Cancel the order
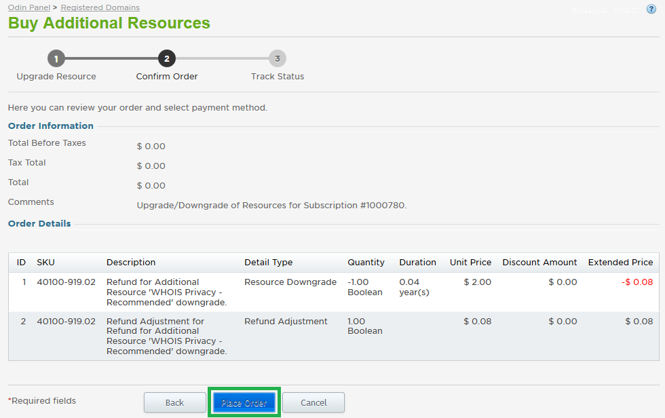665x418 pixels. coord(313,402)
